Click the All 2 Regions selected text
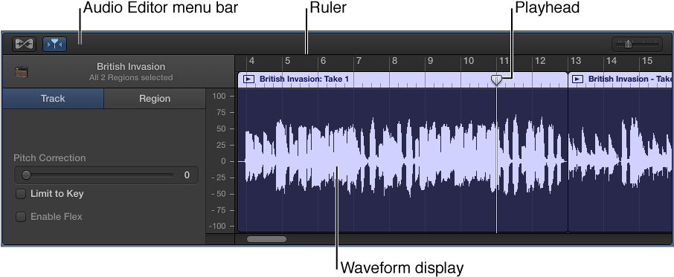This screenshot has width=674, height=277. click(131, 78)
